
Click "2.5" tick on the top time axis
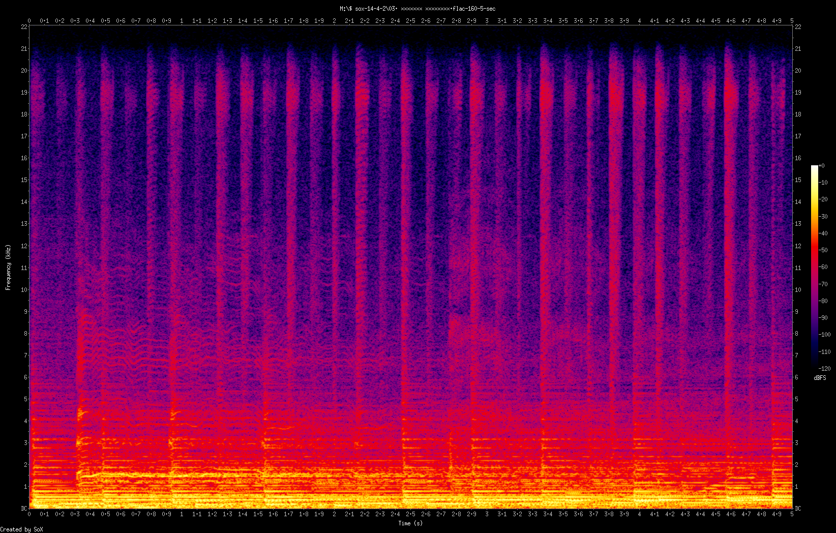click(x=410, y=21)
